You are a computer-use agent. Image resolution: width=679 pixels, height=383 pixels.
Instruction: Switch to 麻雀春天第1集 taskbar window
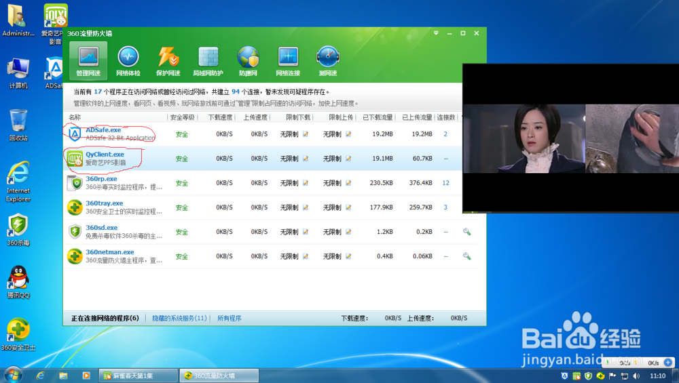(x=138, y=376)
